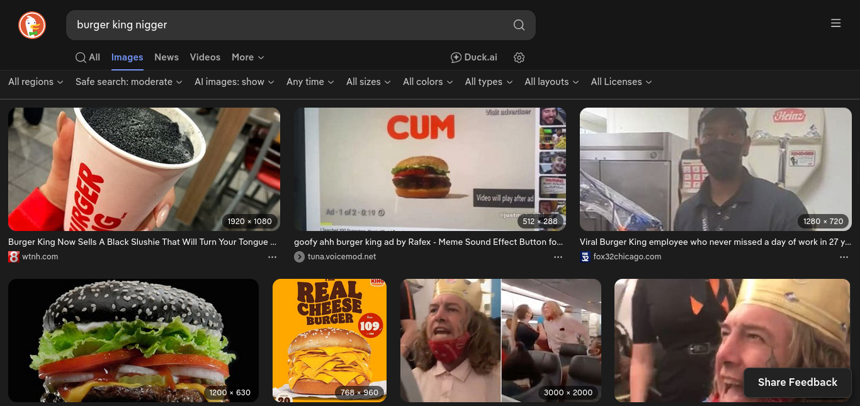The height and width of the screenshot is (406, 860).
Task: Click the Share Feedback button
Action: point(797,382)
